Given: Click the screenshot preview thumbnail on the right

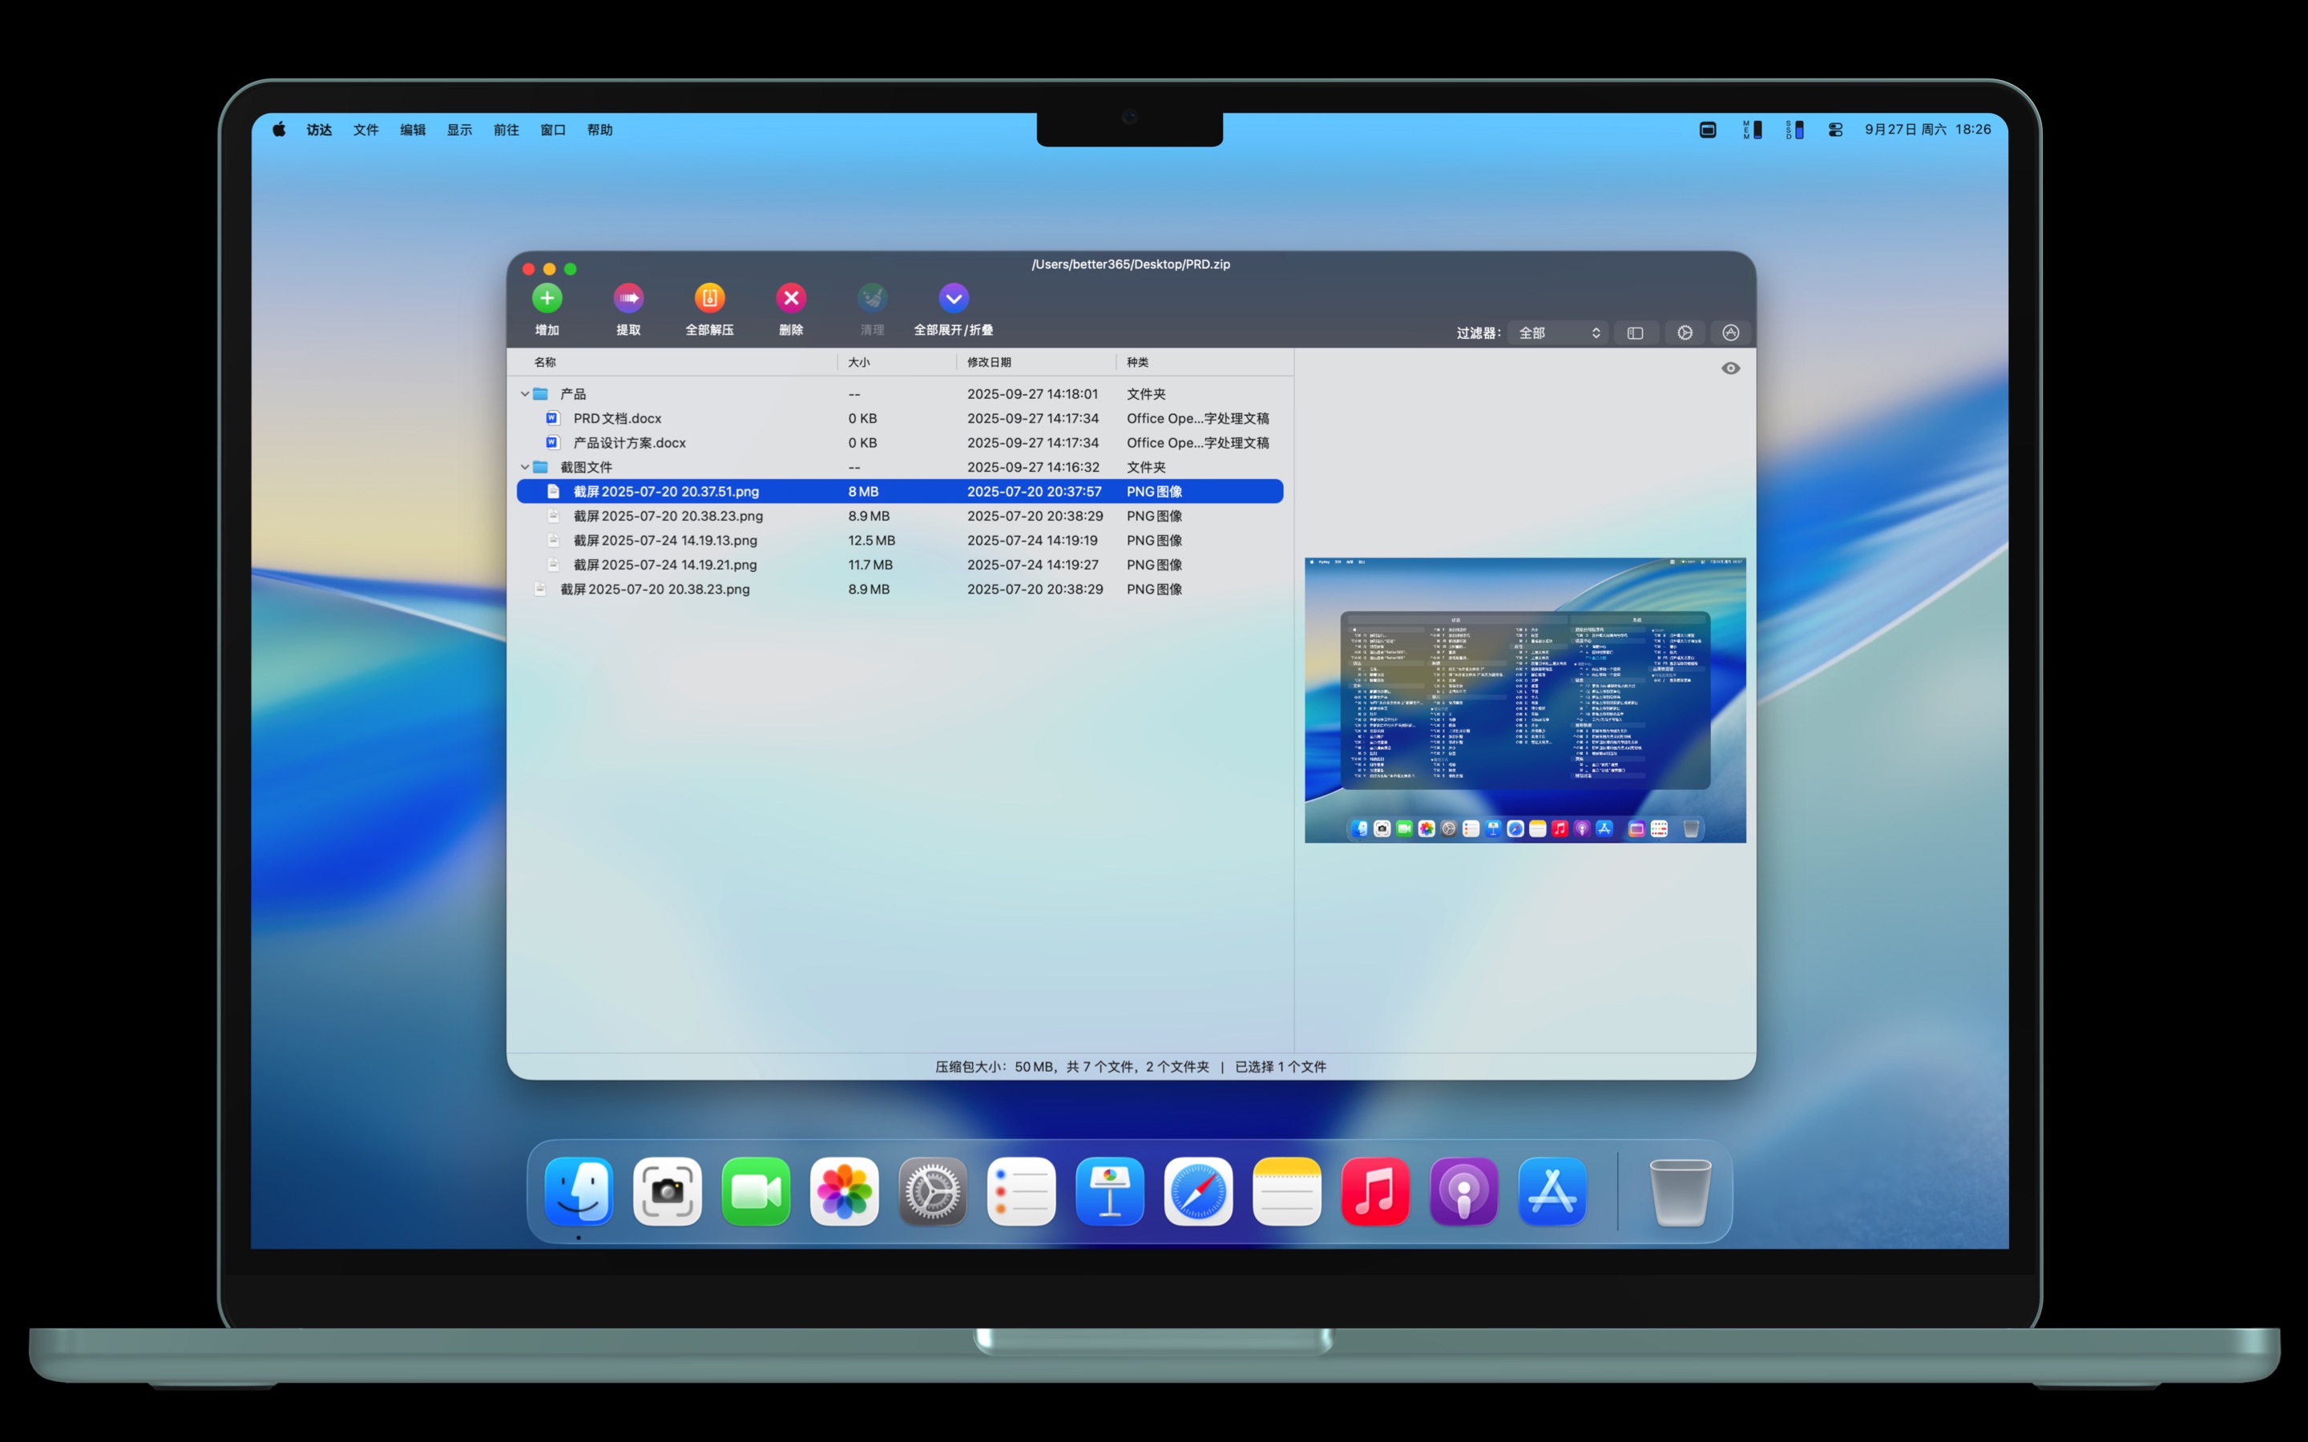Looking at the screenshot, I should coord(1524,699).
